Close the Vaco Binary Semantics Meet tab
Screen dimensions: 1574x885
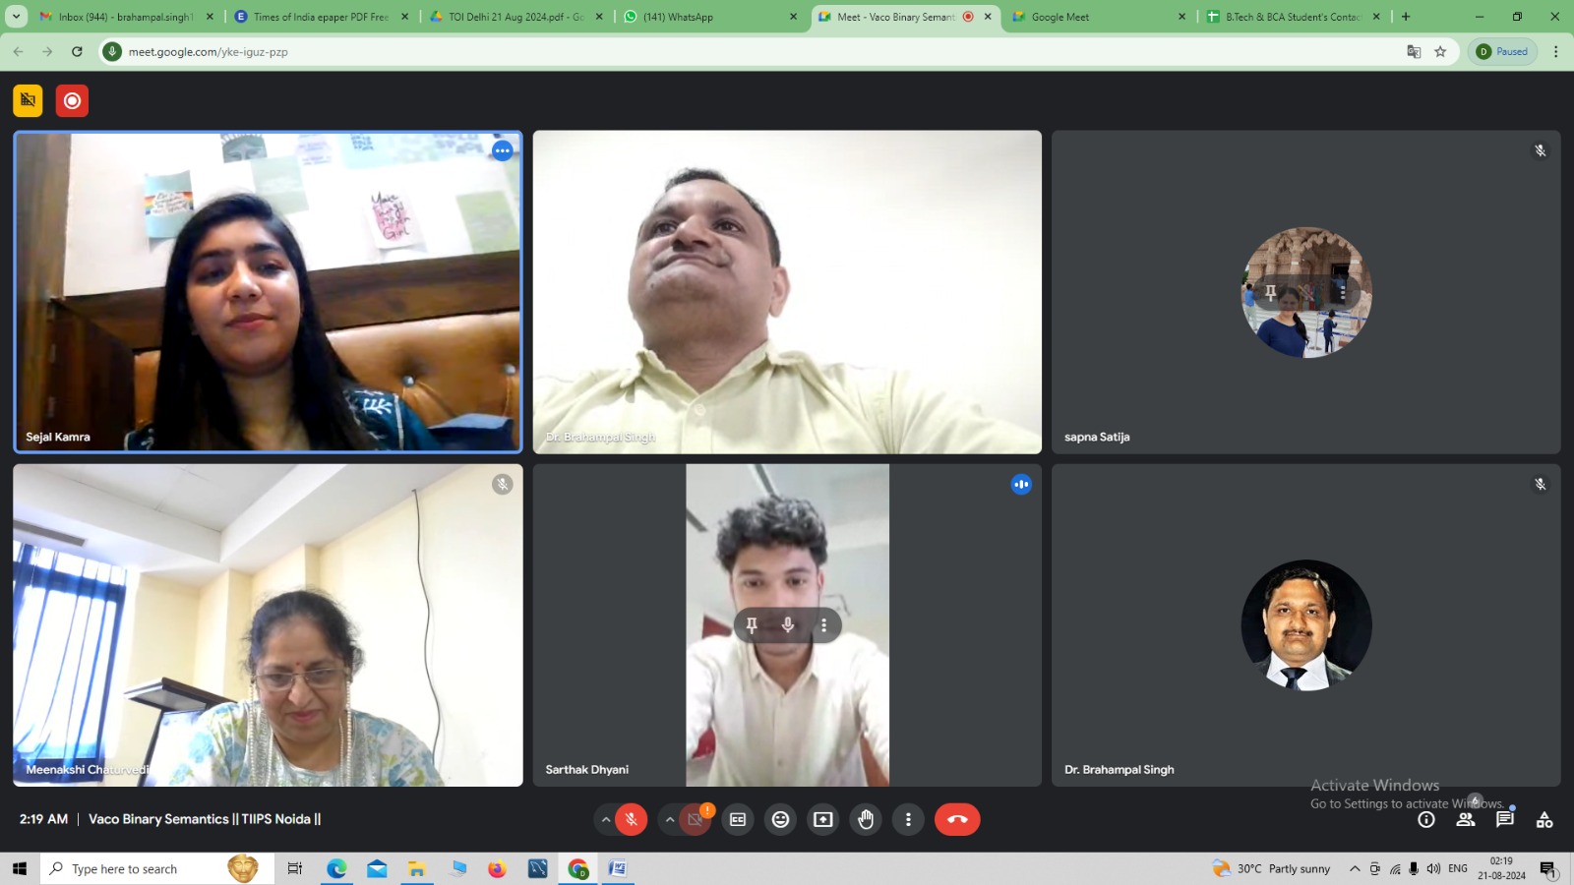click(x=988, y=17)
